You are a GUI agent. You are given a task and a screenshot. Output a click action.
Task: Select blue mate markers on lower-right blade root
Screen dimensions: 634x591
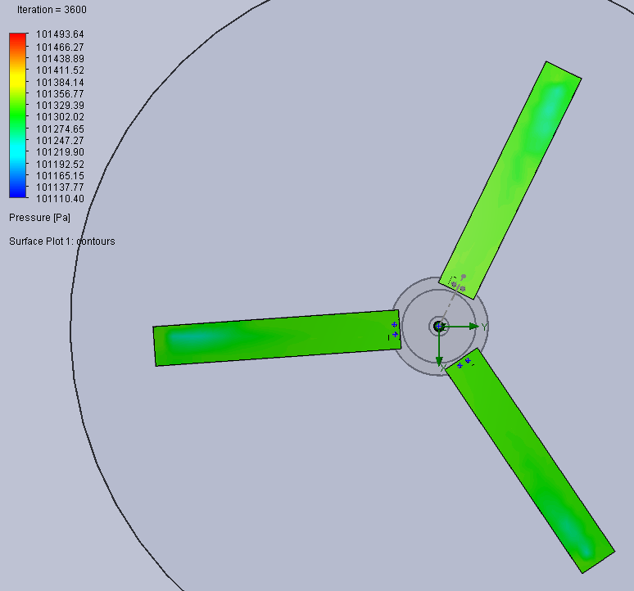coord(464,362)
